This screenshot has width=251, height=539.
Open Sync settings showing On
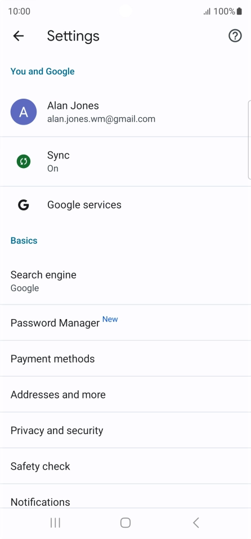[x=125, y=162]
